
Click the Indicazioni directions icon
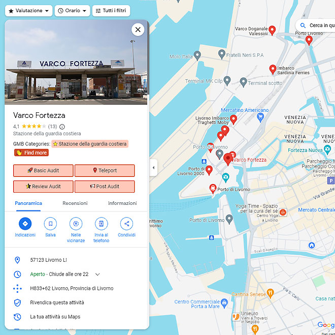click(25, 224)
